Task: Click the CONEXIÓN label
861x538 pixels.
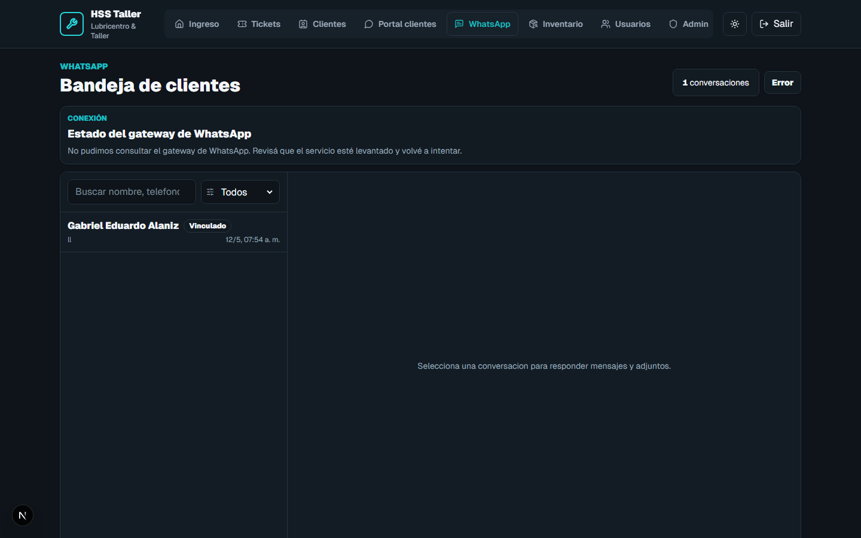Action: coord(87,118)
